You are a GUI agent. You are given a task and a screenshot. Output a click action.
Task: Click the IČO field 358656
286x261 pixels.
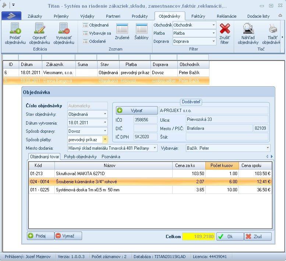(145, 120)
